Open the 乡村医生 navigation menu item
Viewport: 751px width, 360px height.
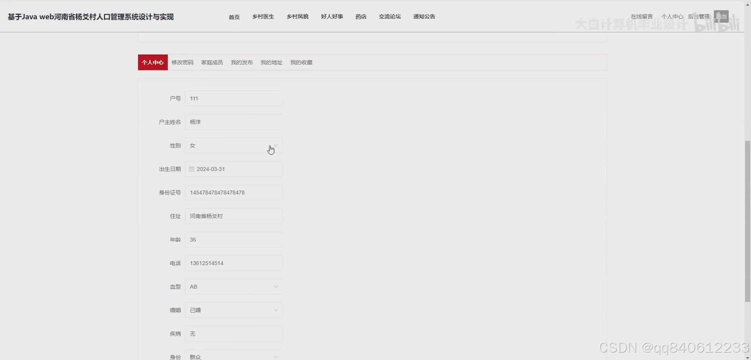(x=263, y=17)
